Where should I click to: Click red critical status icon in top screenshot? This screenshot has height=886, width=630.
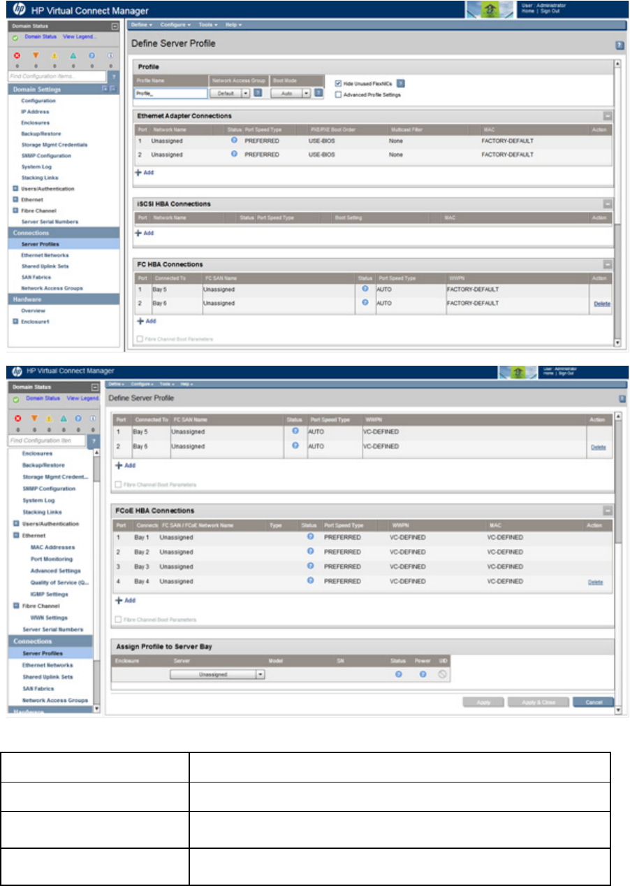click(17, 55)
